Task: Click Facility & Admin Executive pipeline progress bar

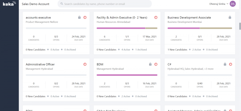Action: pos(127,28)
